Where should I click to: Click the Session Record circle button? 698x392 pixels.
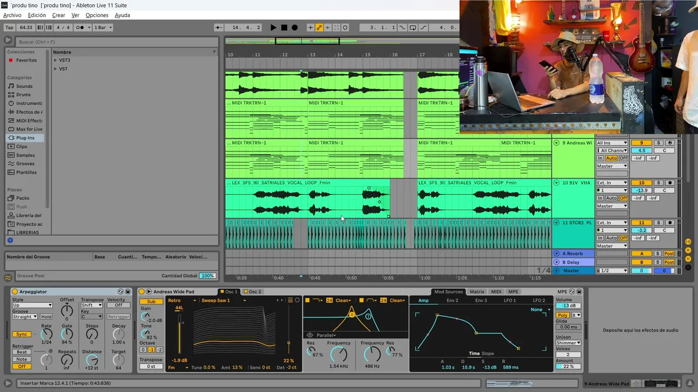pyautogui.click(x=345, y=27)
